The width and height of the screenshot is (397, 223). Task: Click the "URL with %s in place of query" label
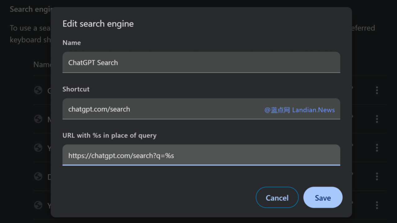[109, 135]
